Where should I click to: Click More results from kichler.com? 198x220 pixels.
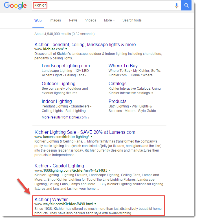pyautogui.click(x=65, y=117)
